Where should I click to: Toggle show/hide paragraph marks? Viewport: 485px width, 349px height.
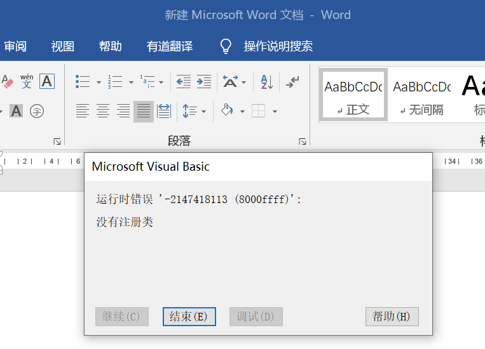[292, 82]
